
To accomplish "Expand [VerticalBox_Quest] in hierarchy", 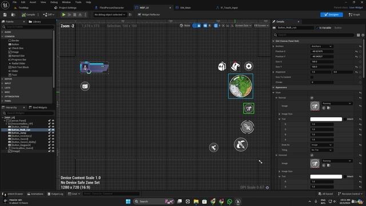I will pos(6,148).
